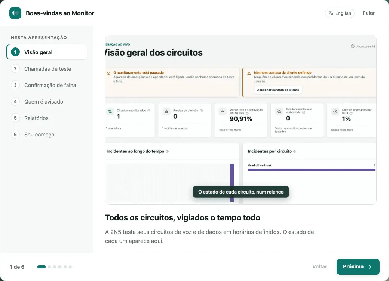Click help icon beside Incidentes por circuito
The width and height of the screenshot is (389, 281).
pos(295,151)
